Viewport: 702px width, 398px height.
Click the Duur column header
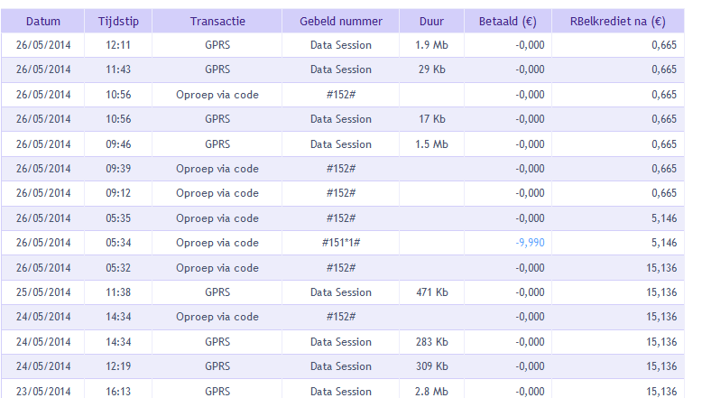pyautogui.click(x=431, y=21)
